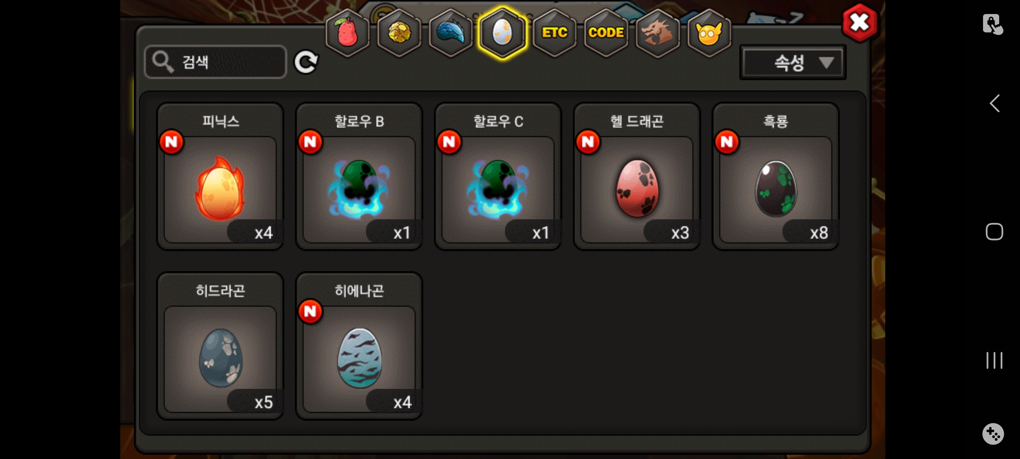Choose the 히드라곤 gray egg item
1020x459 pixels.
point(220,346)
